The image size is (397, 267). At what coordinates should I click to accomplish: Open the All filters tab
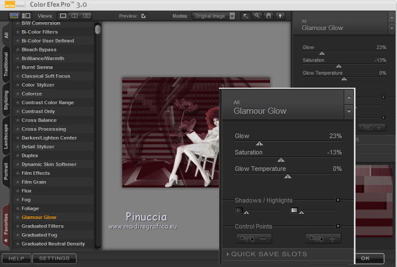pos(6,35)
